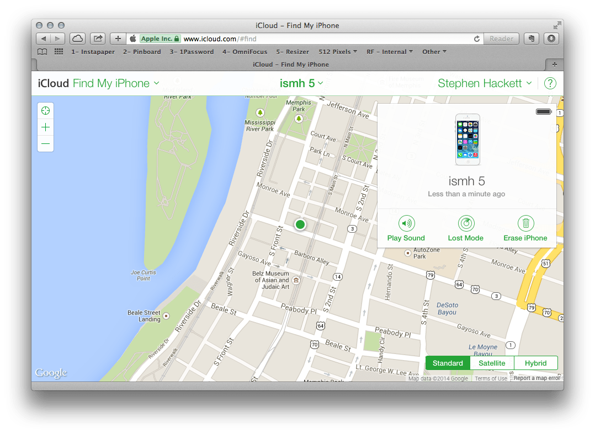Expand the Find My iPhone app switcher
The width and height of the screenshot is (595, 434).
[116, 83]
